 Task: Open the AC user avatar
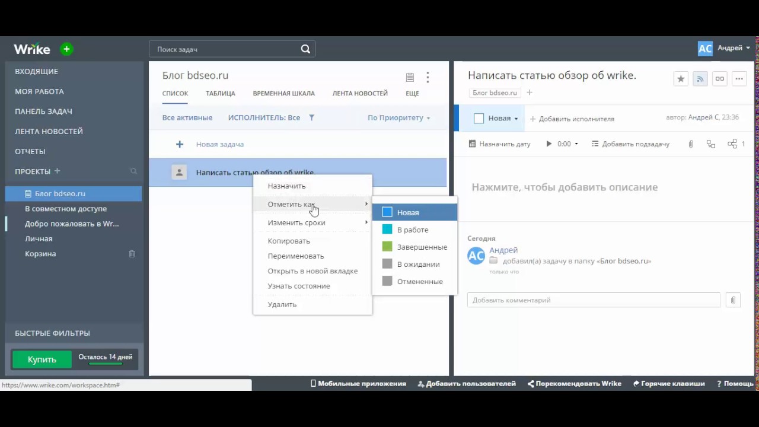tap(705, 49)
